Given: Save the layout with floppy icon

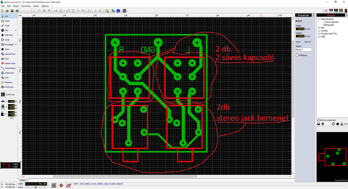Looking at the screenshot, I should point(12,11).
